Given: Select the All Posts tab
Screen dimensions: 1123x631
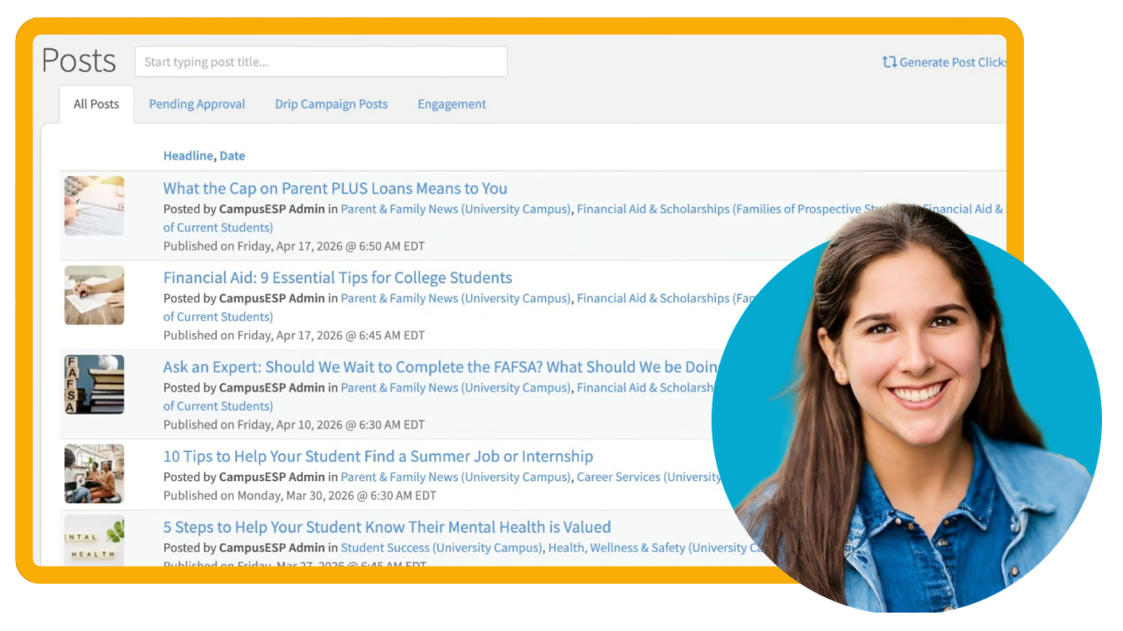Looking at the screenshot, I should point(97,104).
